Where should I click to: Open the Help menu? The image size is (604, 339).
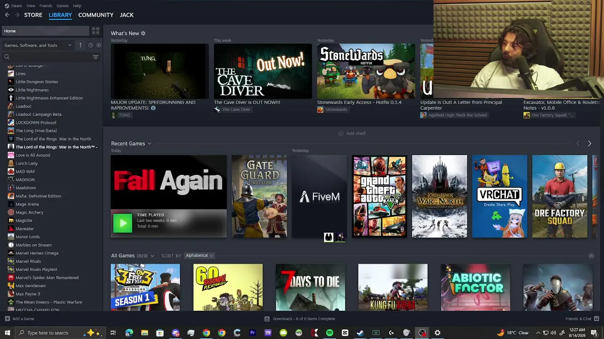(77, 6)
